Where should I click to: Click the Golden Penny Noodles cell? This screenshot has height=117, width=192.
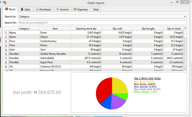55,54
